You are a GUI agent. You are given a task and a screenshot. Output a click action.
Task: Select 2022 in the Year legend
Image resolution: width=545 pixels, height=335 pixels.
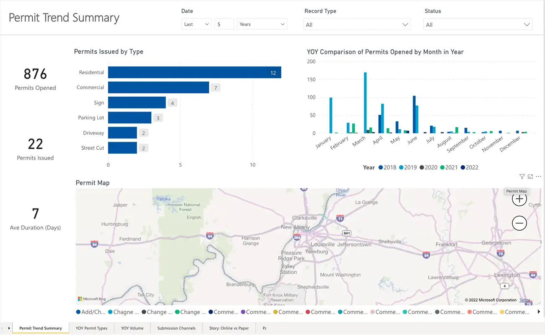click(x=469, y=167)
